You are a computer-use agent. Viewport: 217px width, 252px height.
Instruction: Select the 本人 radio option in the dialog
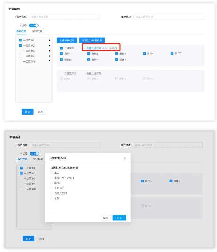coord(52,173)
